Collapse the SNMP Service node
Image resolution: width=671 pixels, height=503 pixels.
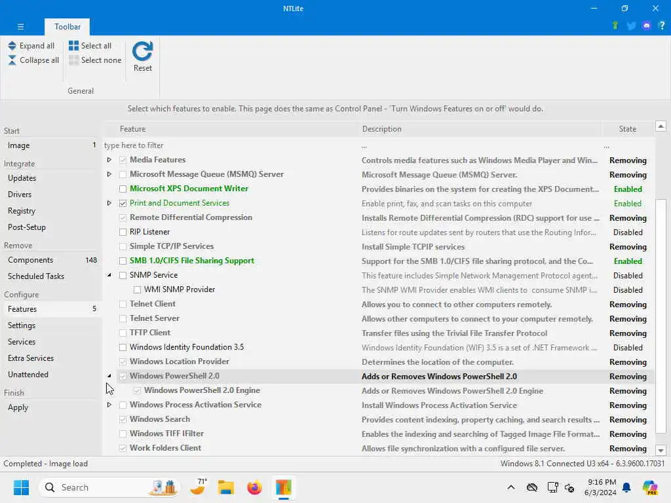pos(109,275)
